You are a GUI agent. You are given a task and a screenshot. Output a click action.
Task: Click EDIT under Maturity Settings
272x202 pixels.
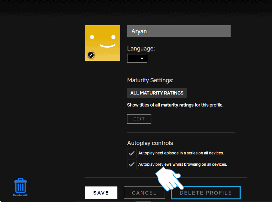pyautogui.click(x=139, y=119)
